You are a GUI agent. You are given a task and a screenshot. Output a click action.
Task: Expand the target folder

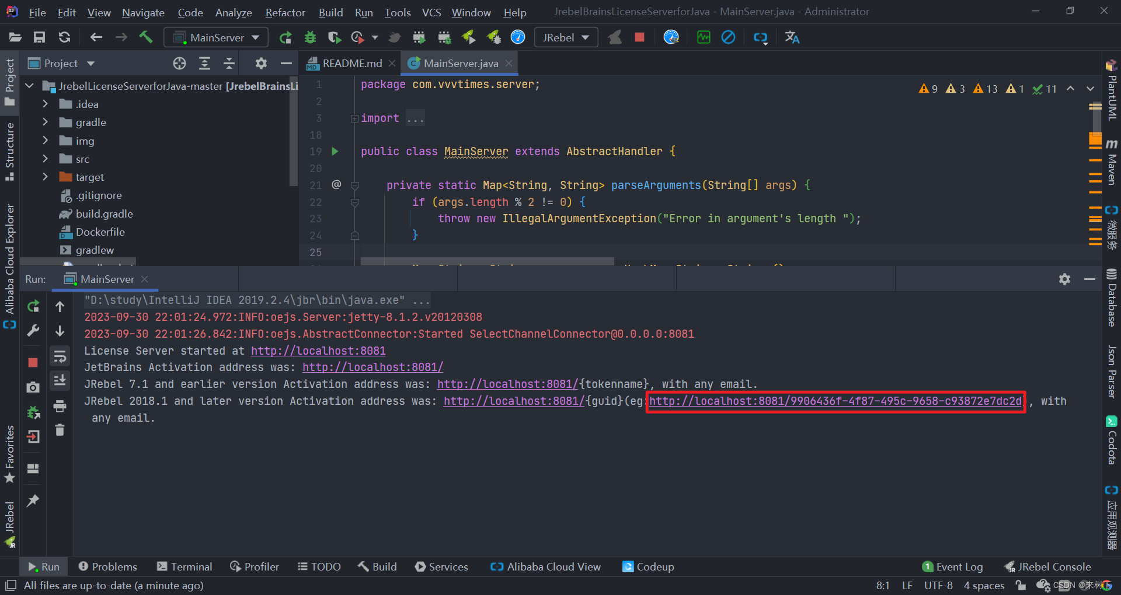click(45, 177)
